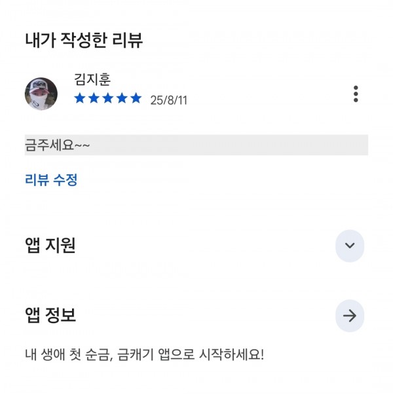Screen dimensions: 393x397
Task: Tap 내 생애 첫 at description start
Action: tap(52, 354)
